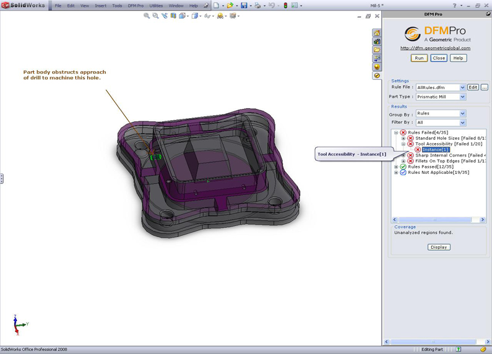Screen dimensions: 492x354
Task: Click the Print icon
Action: click(x=257, y=6)
